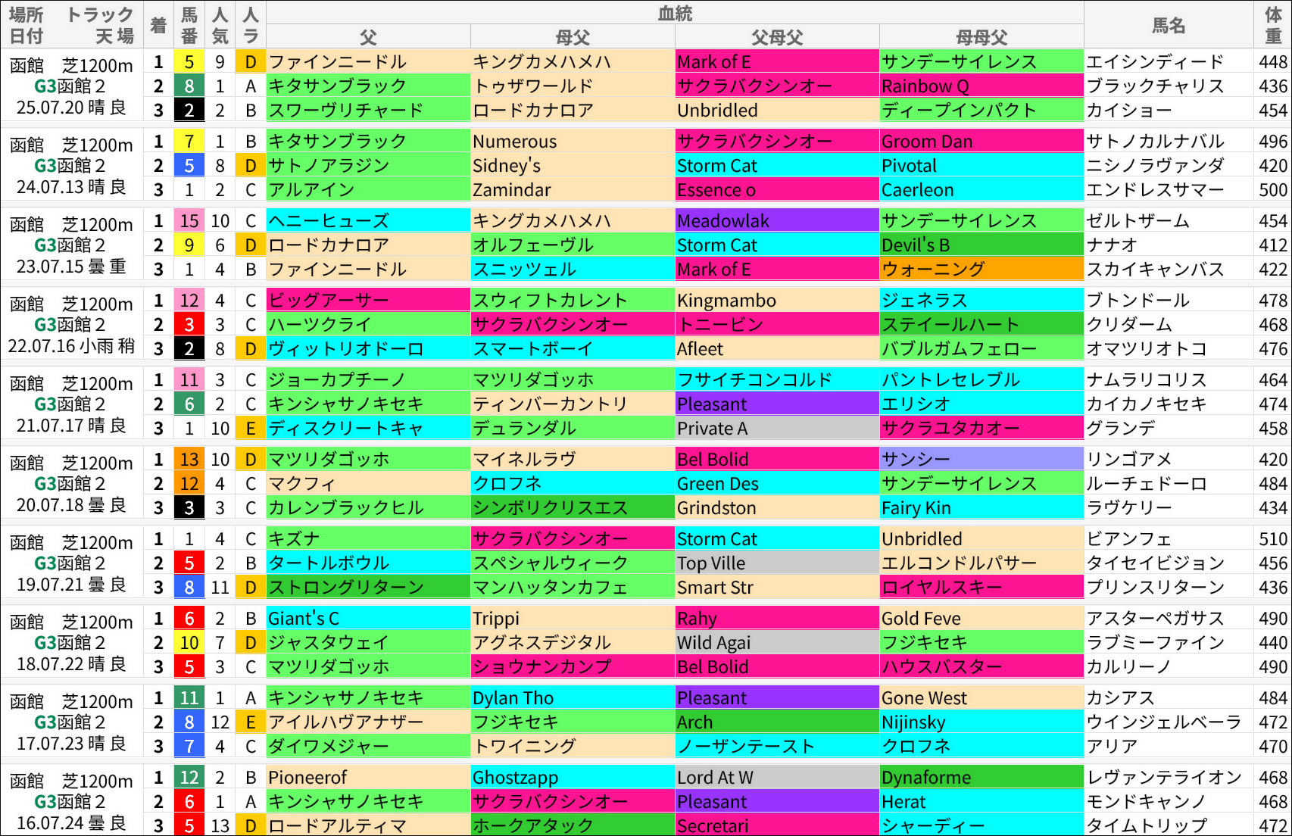This screenshot has width=1292, height=836.
Task: Click the Wild Agai cell
Action: coord(777,642)
